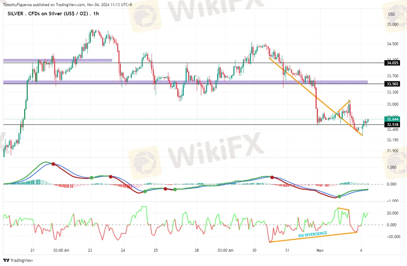Click the TimothyFigueroa published header text

[x=68, y=5]
